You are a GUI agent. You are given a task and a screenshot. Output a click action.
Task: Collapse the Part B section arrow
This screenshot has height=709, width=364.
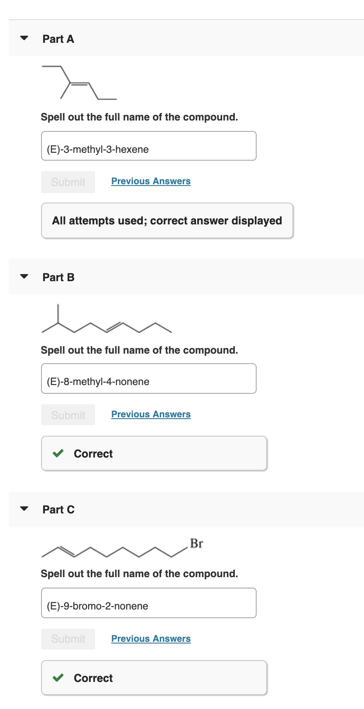coord(24,276)
